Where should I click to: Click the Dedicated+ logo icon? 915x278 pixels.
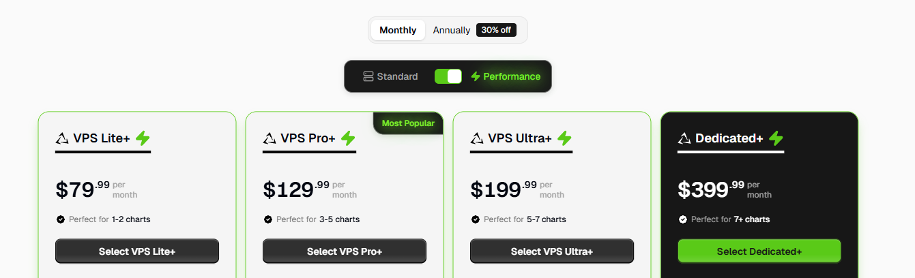coord(684,138)
